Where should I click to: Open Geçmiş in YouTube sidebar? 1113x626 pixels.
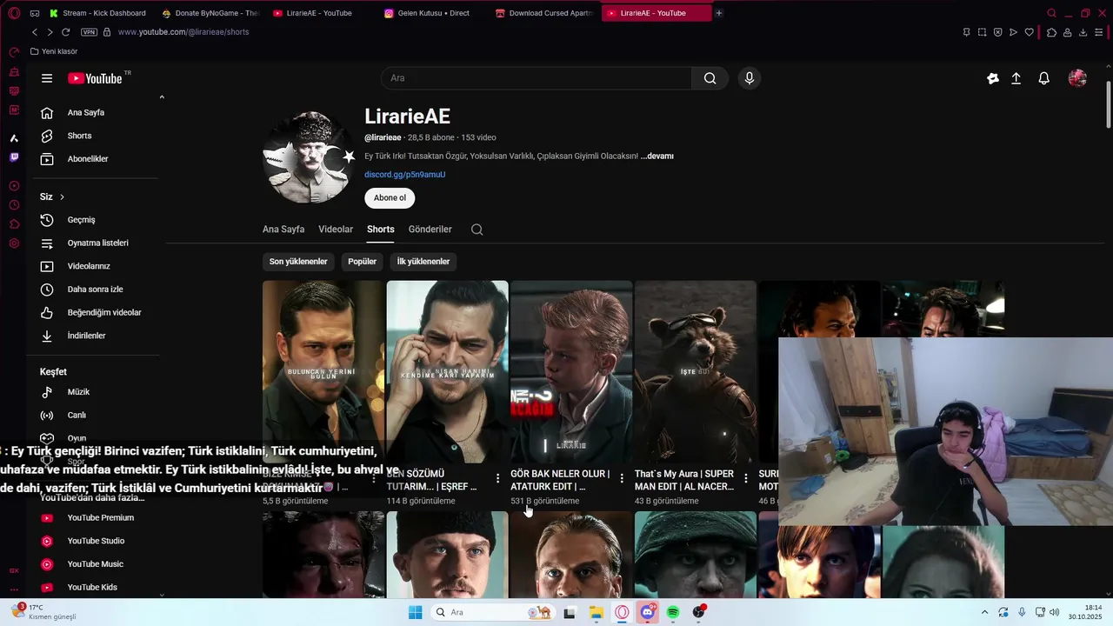coord(94,220)
